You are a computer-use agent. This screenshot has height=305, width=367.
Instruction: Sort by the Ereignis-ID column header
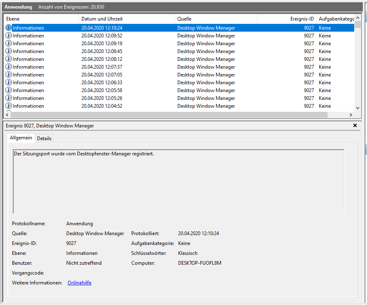[x=287, y=19]
